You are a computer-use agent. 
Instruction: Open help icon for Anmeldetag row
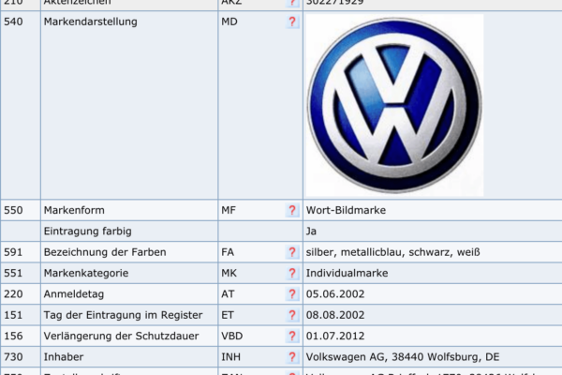click(x=292, y=294)
